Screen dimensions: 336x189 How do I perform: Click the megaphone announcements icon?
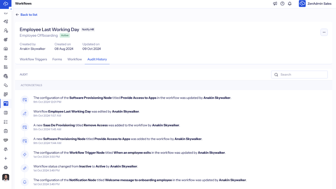click(x=275, y=4)
